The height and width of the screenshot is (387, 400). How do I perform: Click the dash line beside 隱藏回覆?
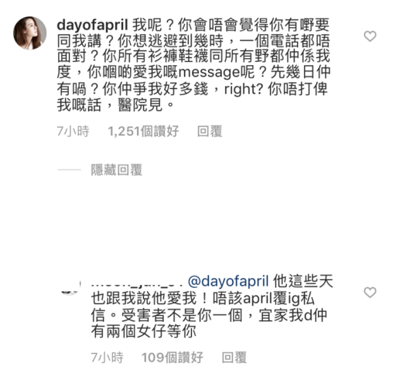pyautogui.click(x=69, y=170)
